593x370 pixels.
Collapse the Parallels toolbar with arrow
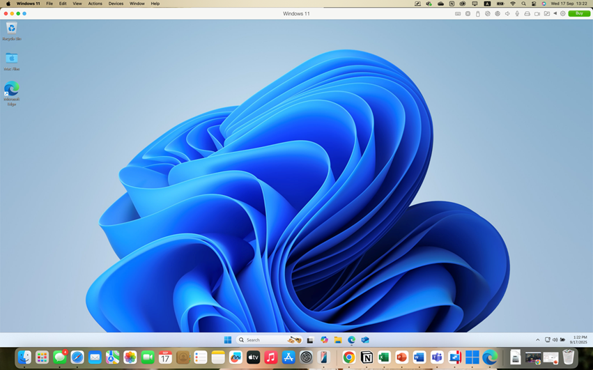pyautogui.click(x=555, y=13)
